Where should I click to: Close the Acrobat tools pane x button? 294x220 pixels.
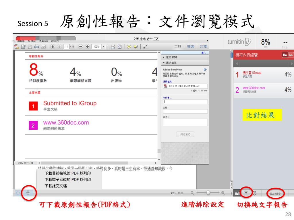point(207,41)
